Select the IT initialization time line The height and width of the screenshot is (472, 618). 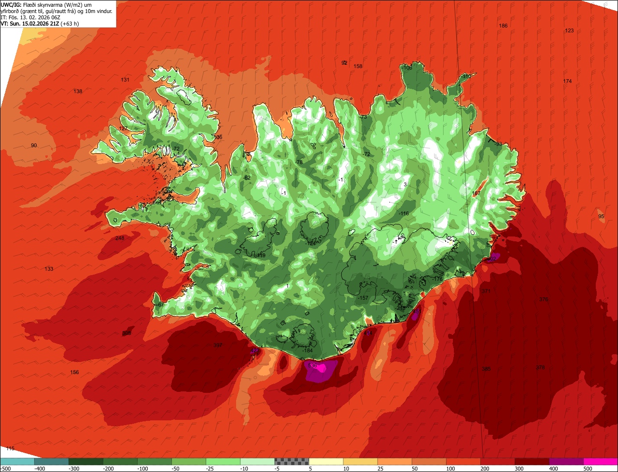click(30, 17)
